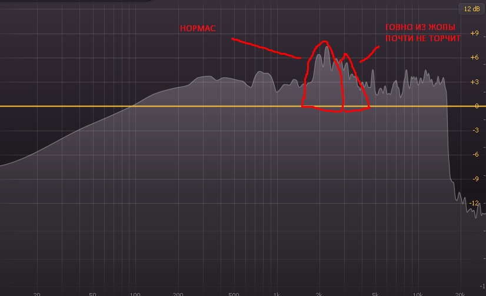
Task: Open the 12 dB display range selector
Action: point(471,9)
